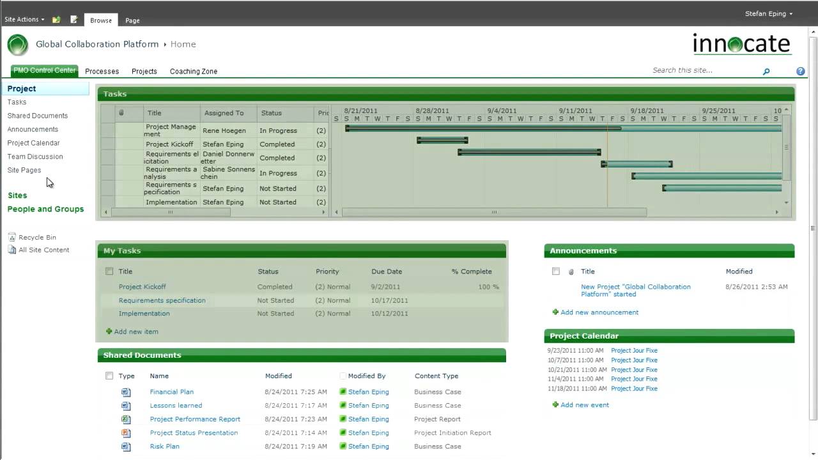Click the task grid scroll left arrow
Image resolution: width=818 pixels, height=460 pixels.
point(106,212)
